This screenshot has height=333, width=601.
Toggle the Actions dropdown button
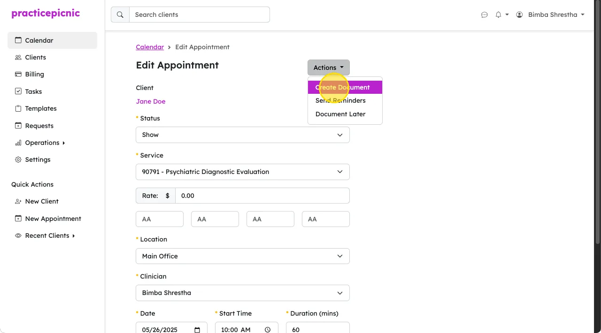click(329, 68)
